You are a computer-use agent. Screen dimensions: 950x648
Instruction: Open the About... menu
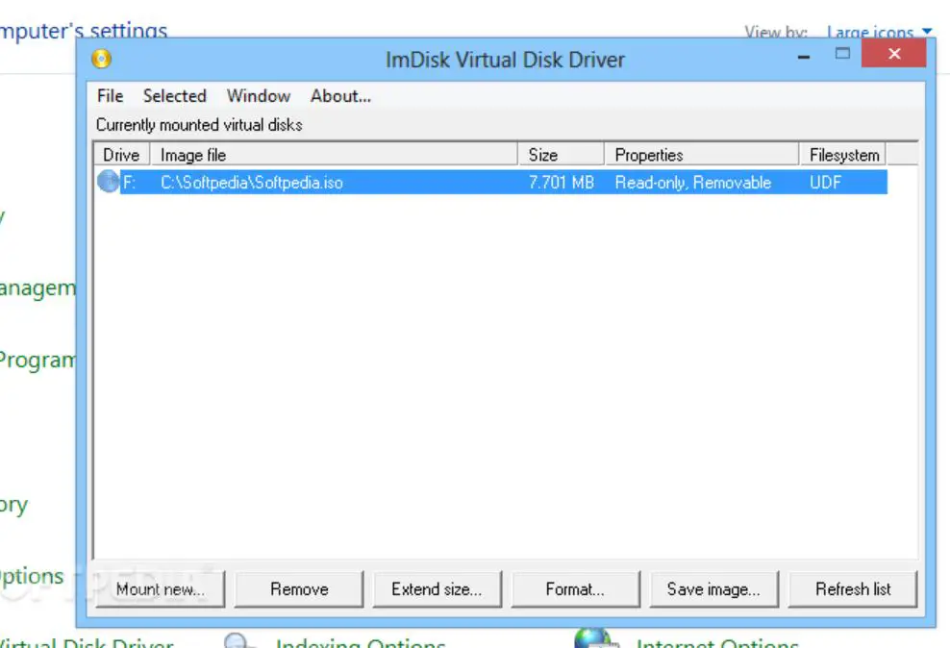click(x=340, y=96)
